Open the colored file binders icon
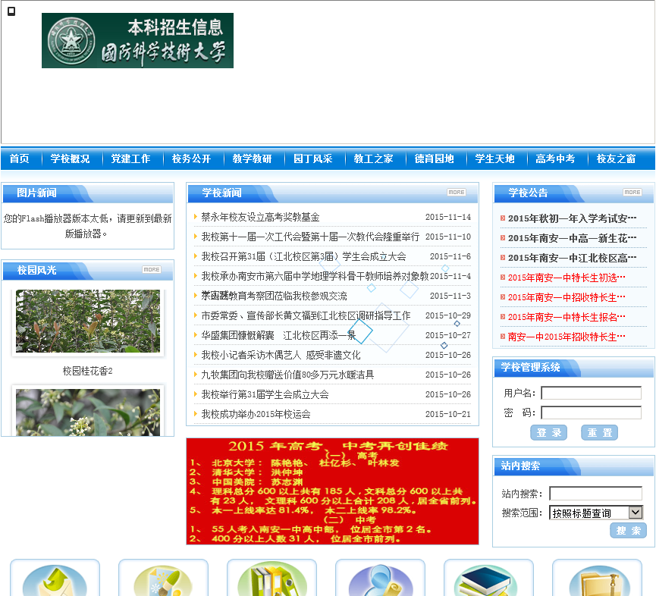This screenshot has width=656, height=596. click(x=272, y=580)
